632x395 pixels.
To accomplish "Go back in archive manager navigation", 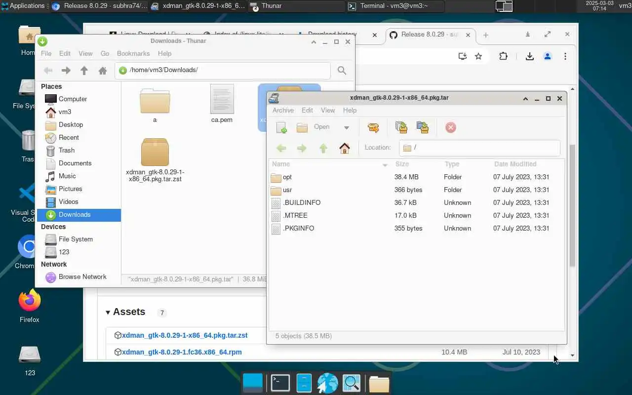I will pyautogui.click(x=281, y=148).
